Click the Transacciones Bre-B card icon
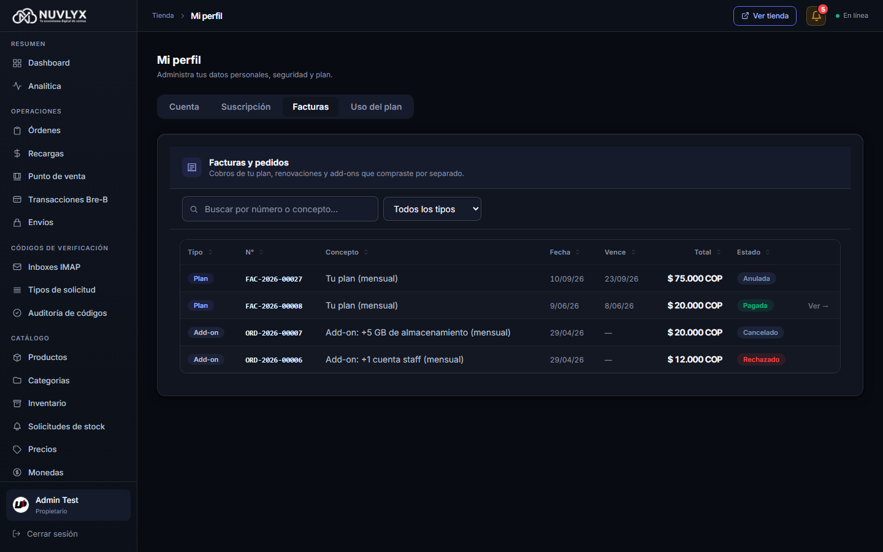Image resolution: width=883 pixels, height=552 pixels. pos(17,200)
